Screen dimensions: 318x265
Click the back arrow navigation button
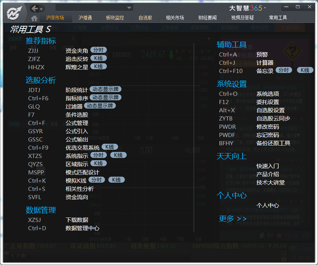[34, 8]
